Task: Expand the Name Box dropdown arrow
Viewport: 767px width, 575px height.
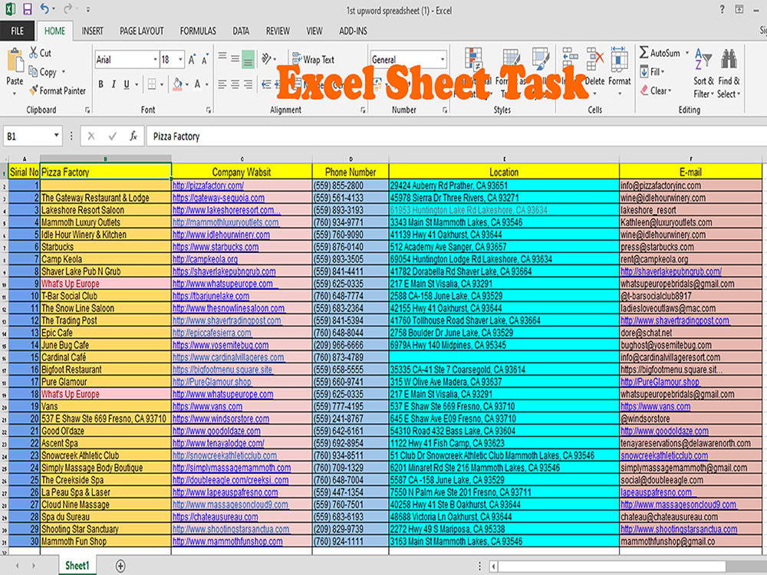Action: coord(56,136)
